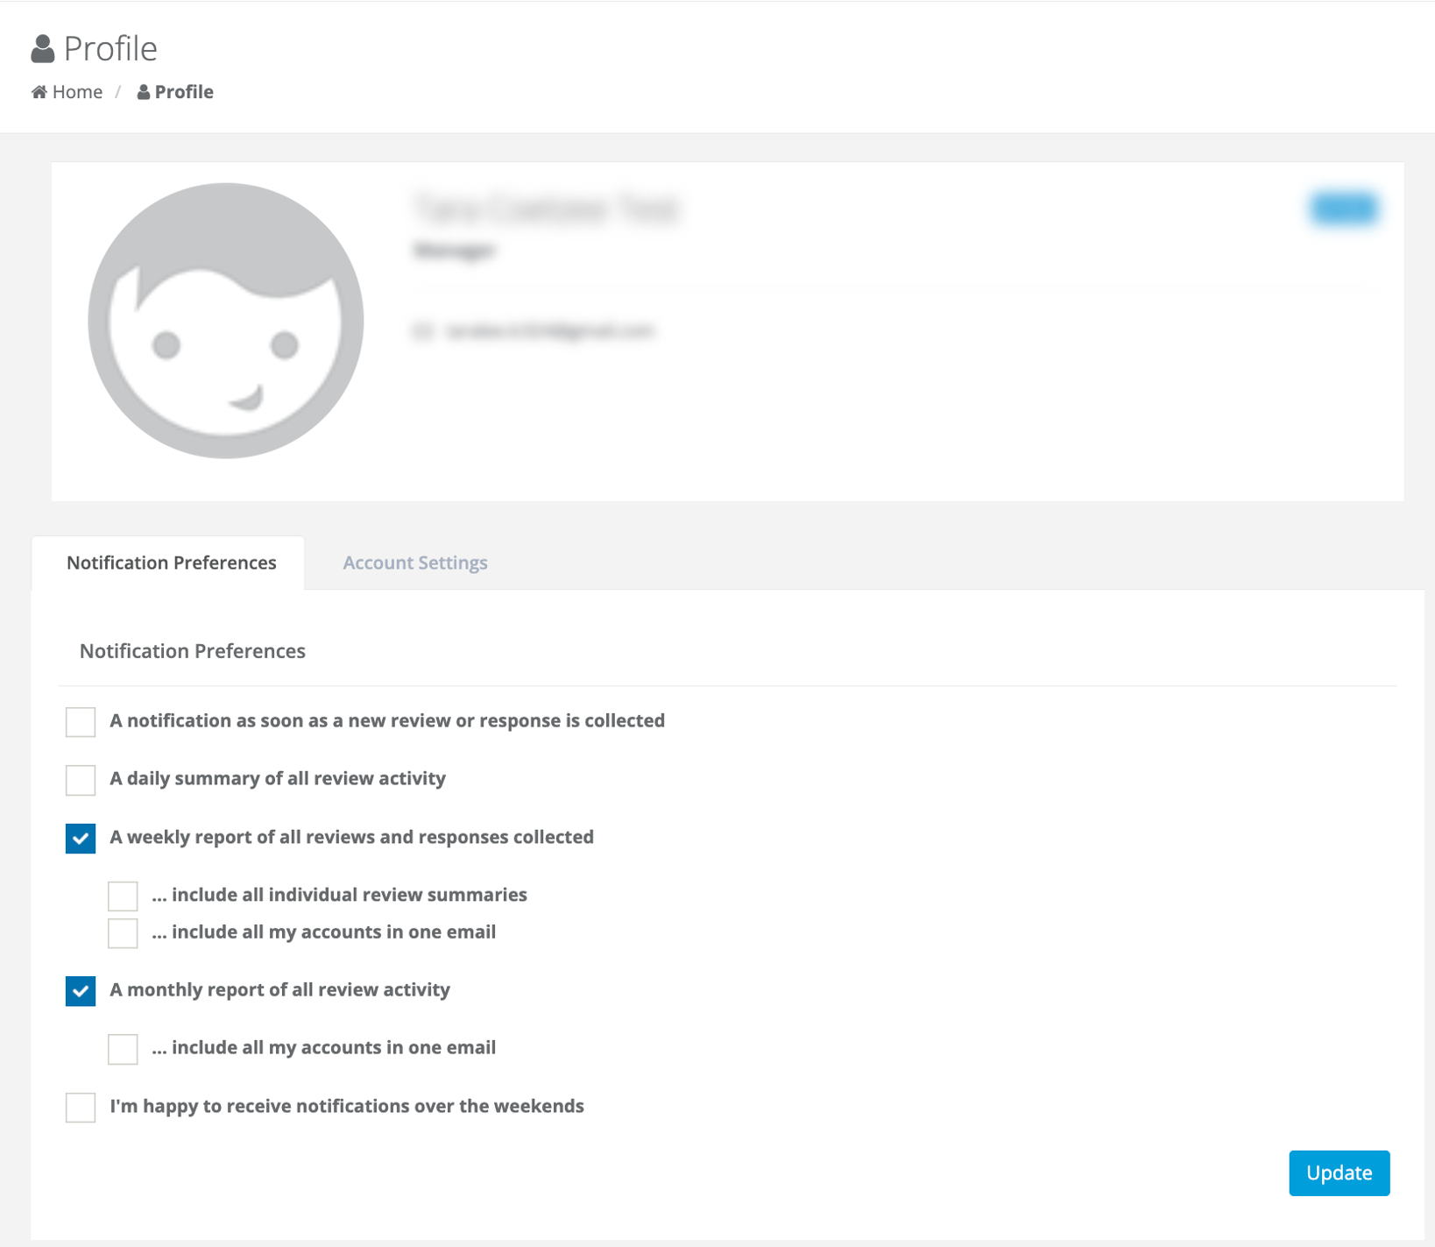This screenshot has width=1435, height=1247.
Task: Switch to the Account Settings tab
Action: 414,562
